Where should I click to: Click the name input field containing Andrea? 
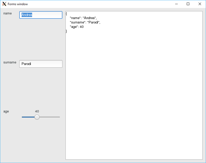[x=41, y=15]
